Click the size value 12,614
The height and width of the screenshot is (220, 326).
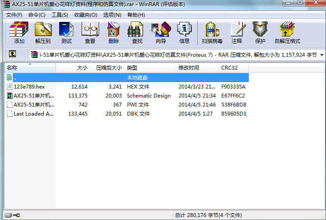click(79, 86)
